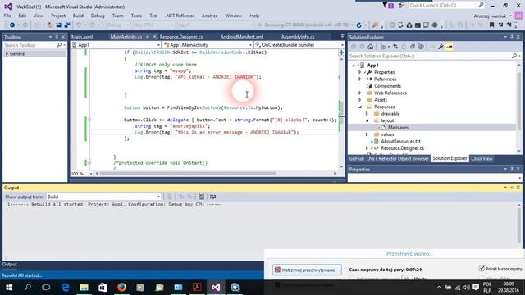Click the Preview Selected Items icon

pos(450,47)
